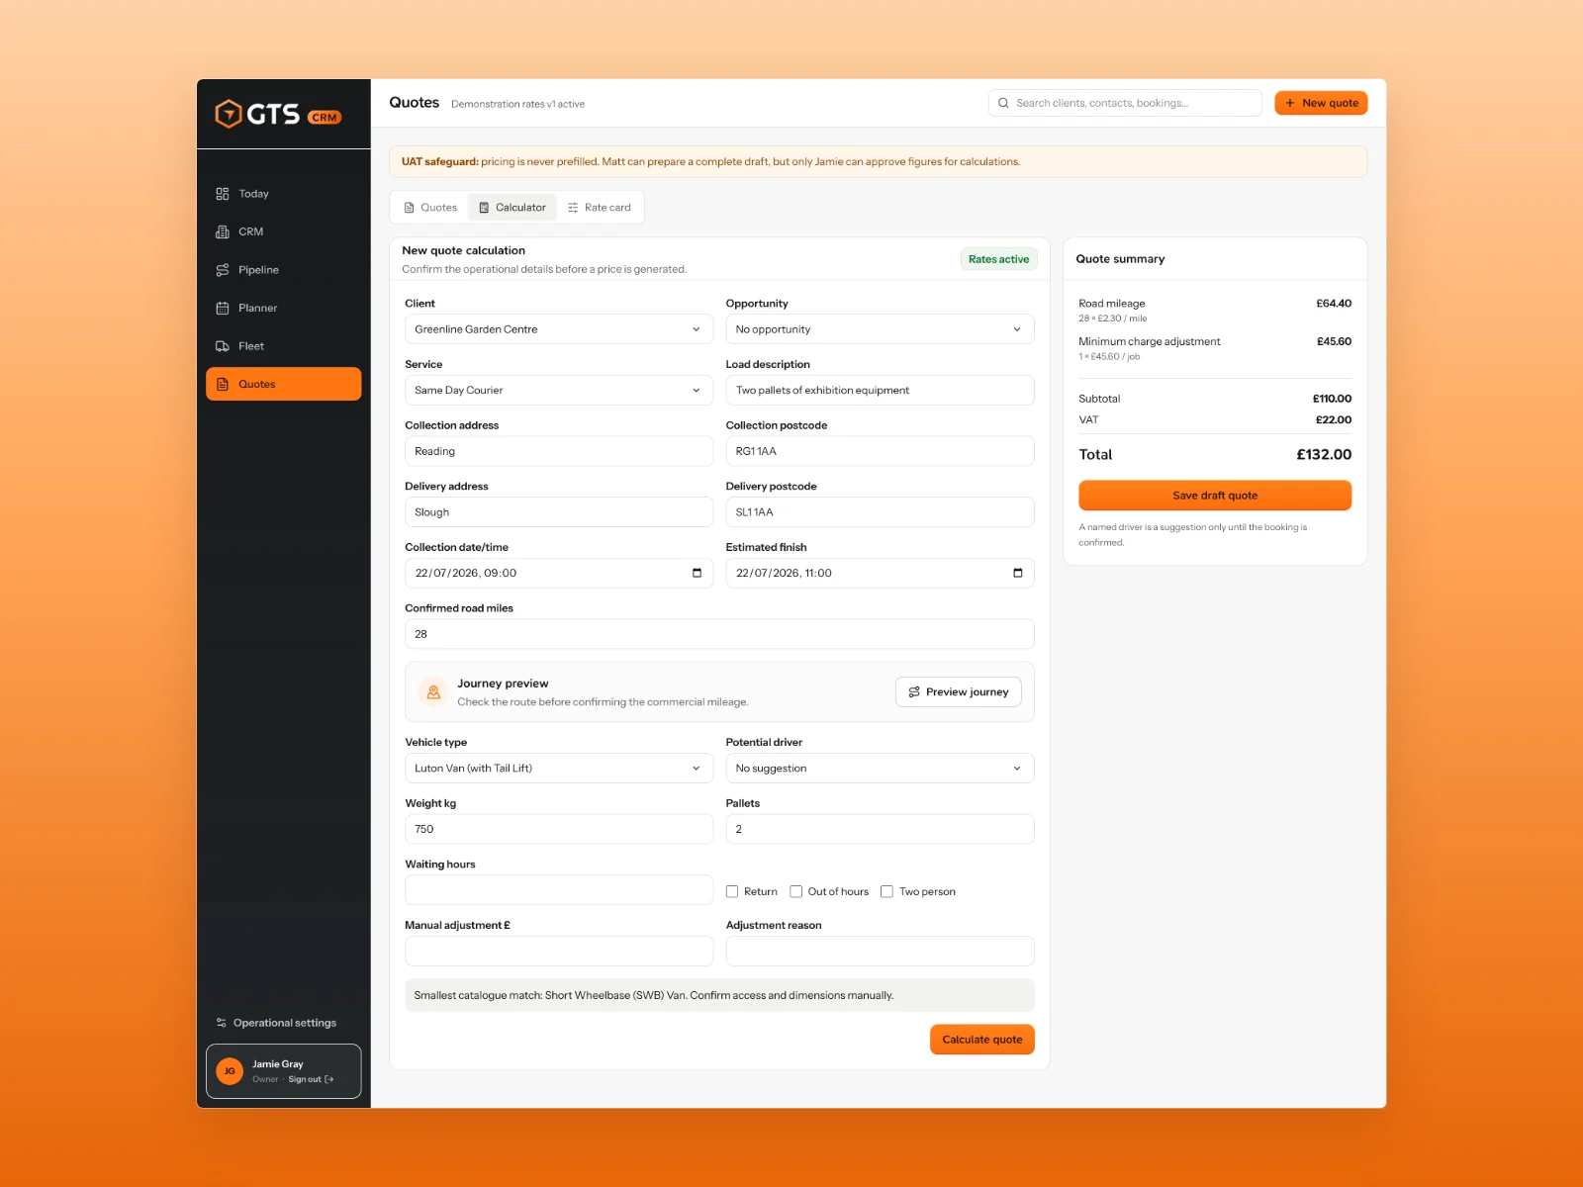The width and height of the screenshot is (1583, 1187).
Task: Click the Adjustment reason field
Action: click(880, 952)
